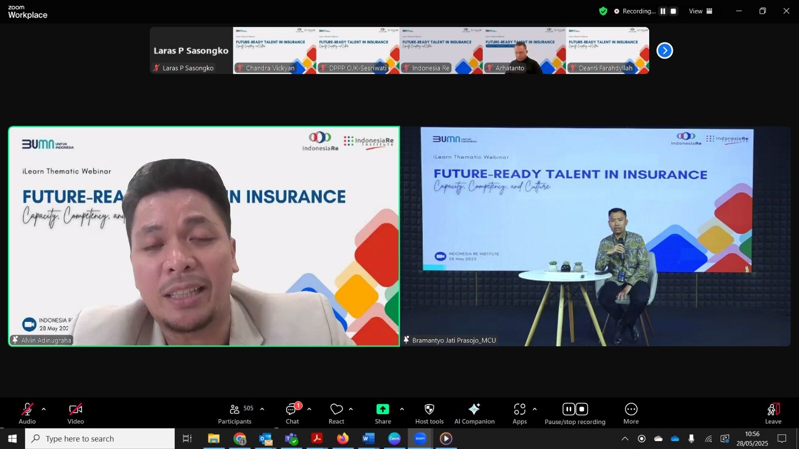This screenshot has height=449, width=799.
Task: Select Arhatanto's video thumbnail
Action: click(524, 50)
